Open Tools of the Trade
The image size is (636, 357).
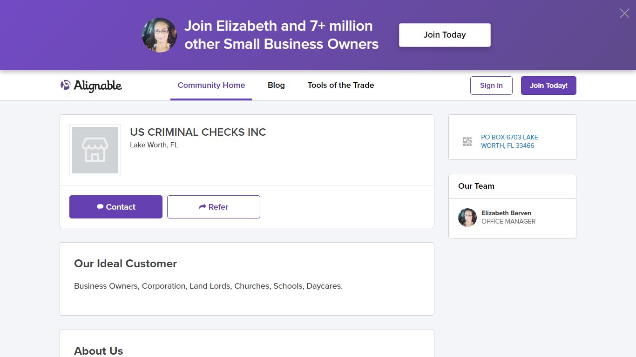(x=341, y=86)
